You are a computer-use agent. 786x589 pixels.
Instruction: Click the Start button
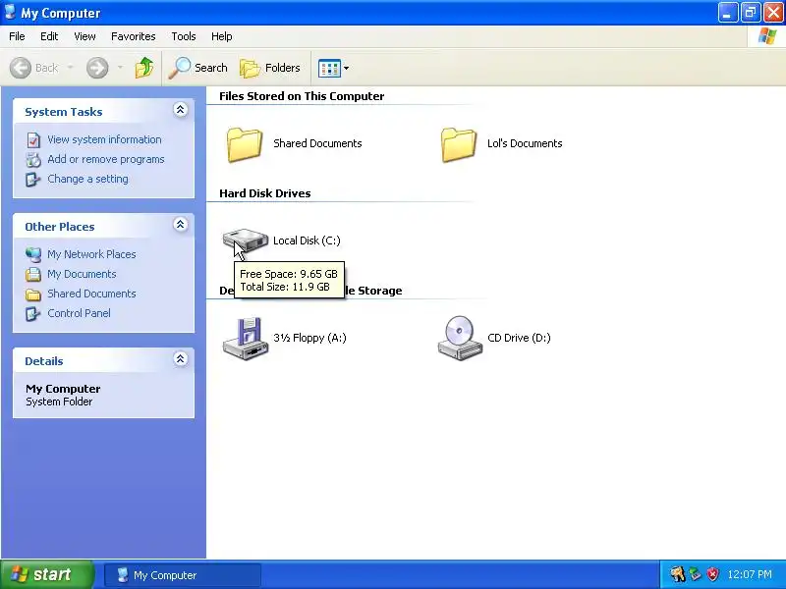[x=47, y=574]
